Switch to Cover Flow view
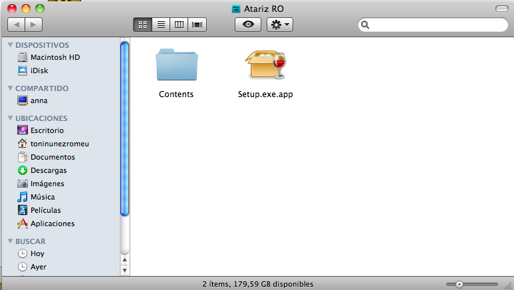The image size is (514, 290). click(197, 25)
